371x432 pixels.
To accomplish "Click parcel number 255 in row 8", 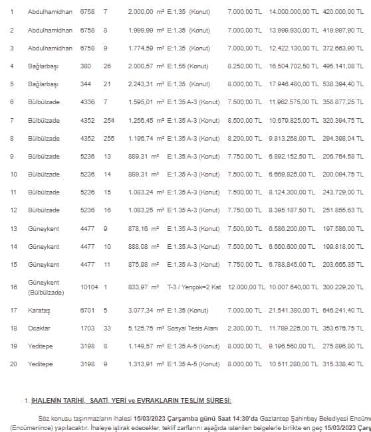I will click(x=109, y=138).
